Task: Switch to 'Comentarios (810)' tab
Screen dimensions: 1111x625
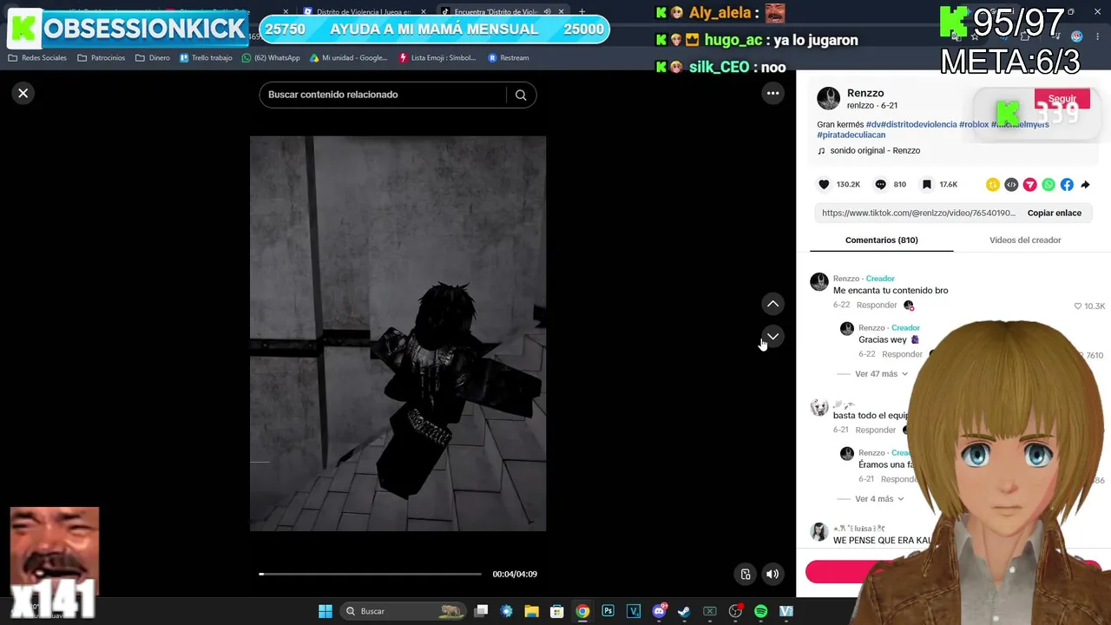Action: 881,240
